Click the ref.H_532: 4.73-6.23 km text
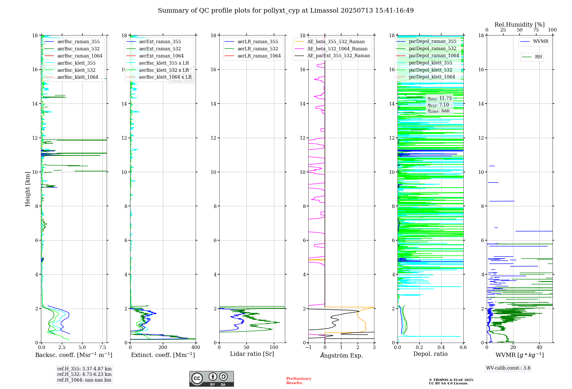 [x=84, y=374]
